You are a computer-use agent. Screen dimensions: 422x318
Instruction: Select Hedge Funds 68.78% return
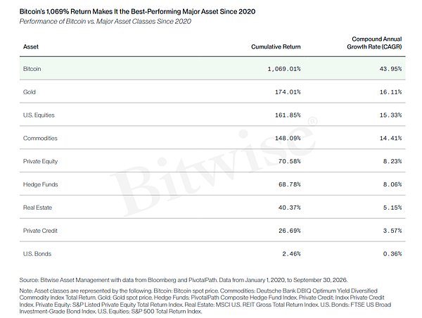point(290,185)
